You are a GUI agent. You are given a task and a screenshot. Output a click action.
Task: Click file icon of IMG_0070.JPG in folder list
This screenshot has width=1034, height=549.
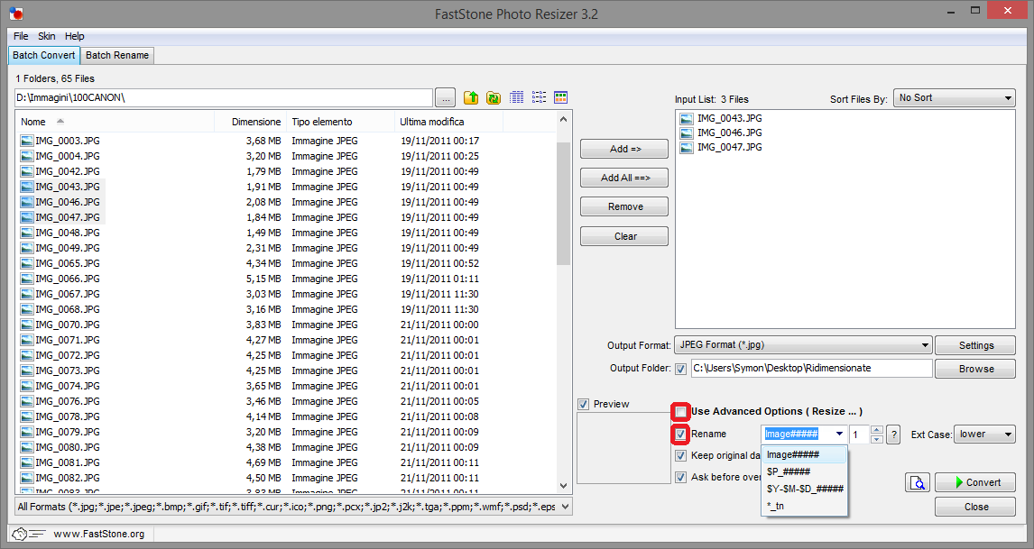(x=26, y=325)
